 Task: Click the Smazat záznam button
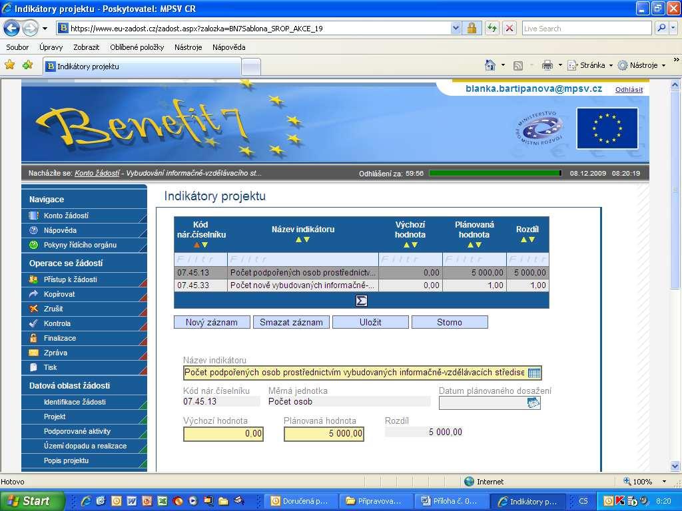coord(292,323)
